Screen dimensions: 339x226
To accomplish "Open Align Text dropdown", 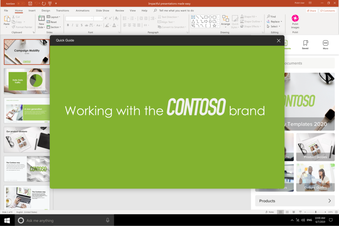I will 166,22.
